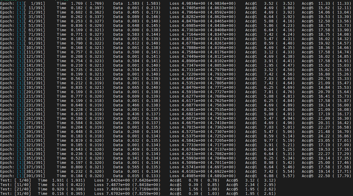This screenshot has height=196, width=353.
Task: Select Data value 0.000 on step 61/391
Action: [133, 30]
